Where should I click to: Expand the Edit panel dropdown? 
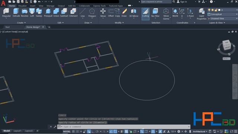point(61,23)
